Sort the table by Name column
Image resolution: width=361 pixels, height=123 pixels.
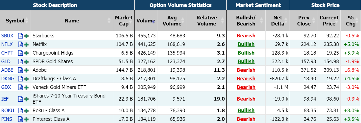72,21
